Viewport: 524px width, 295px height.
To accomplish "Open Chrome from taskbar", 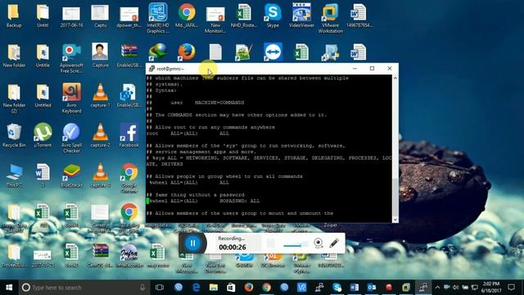I will pyautogui.click(x=266, y=288).
